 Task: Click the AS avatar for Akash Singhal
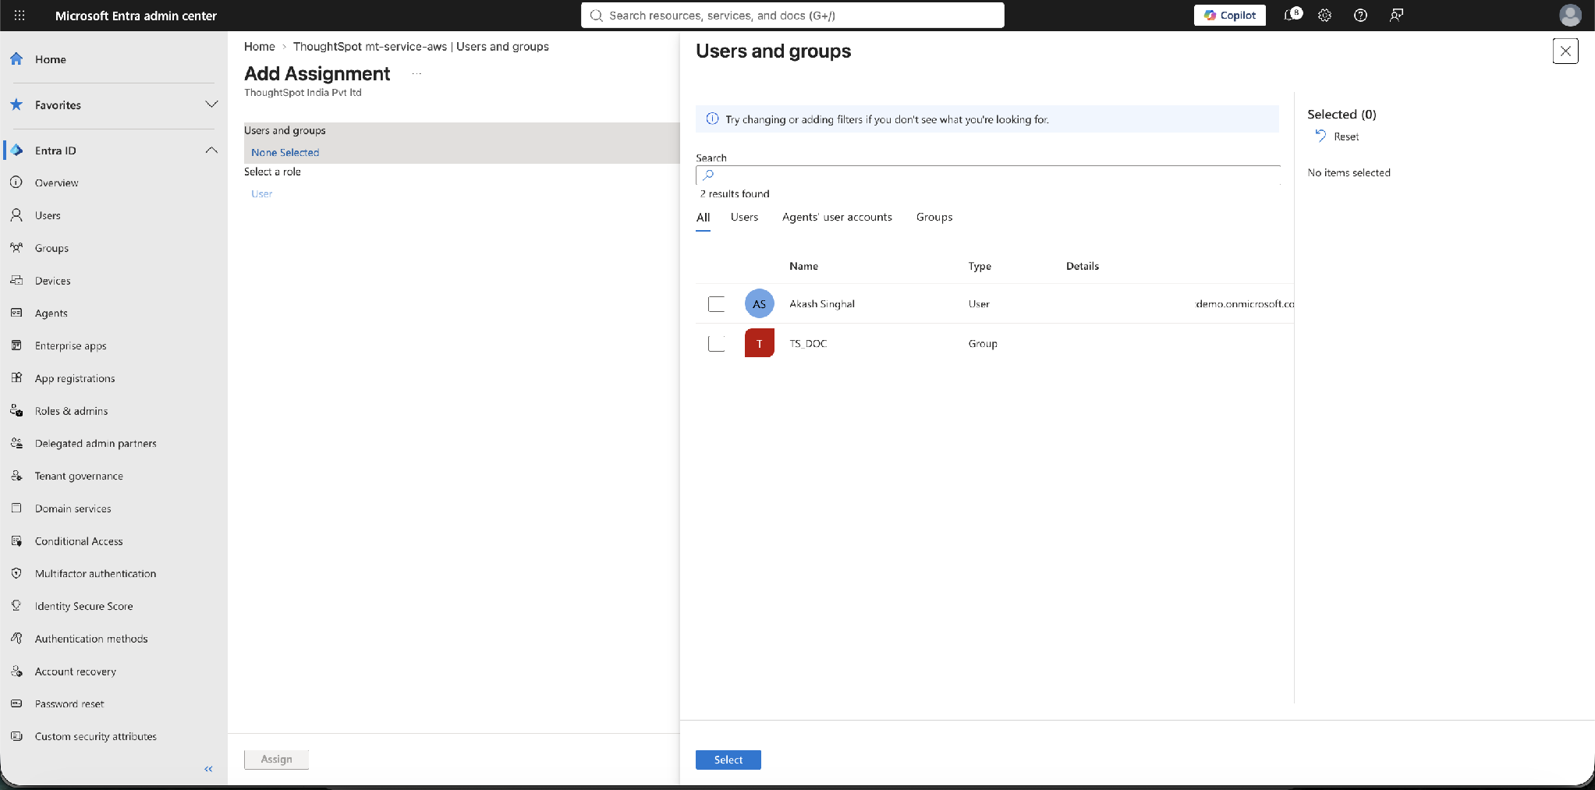[x=759, y=303]
